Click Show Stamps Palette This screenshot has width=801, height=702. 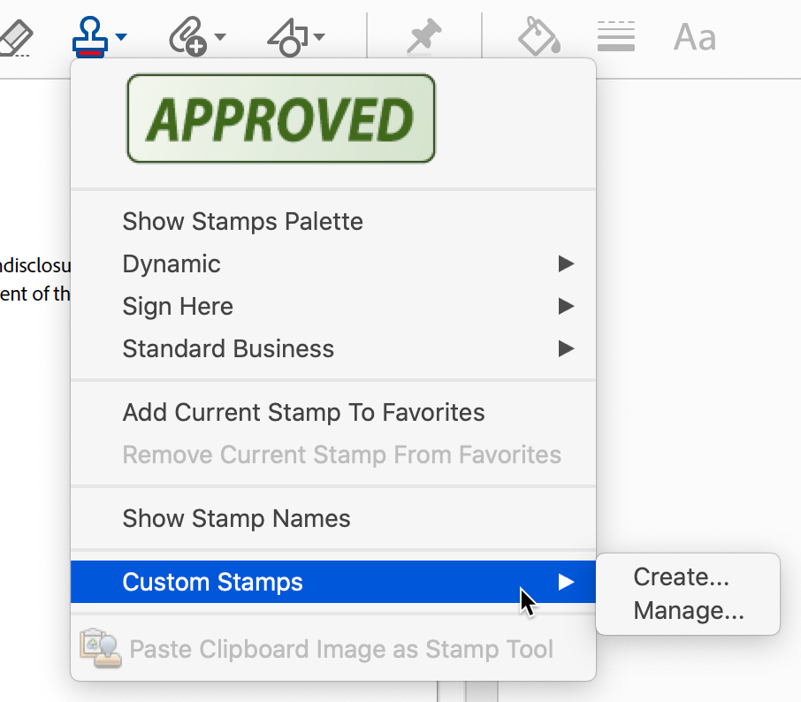243,221
